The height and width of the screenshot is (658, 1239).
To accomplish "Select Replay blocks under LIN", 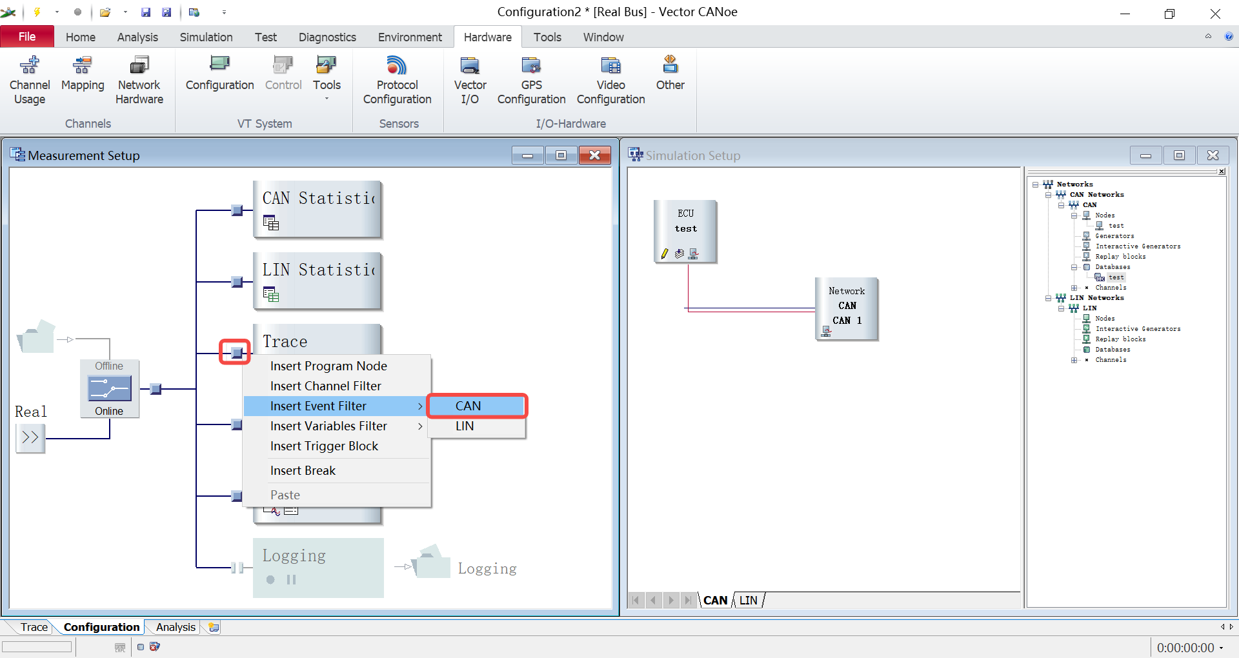I will click(1120, 339).
